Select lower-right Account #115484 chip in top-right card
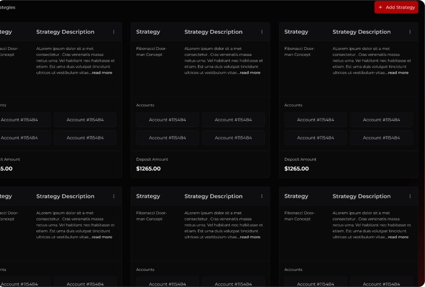 point(381,138)
